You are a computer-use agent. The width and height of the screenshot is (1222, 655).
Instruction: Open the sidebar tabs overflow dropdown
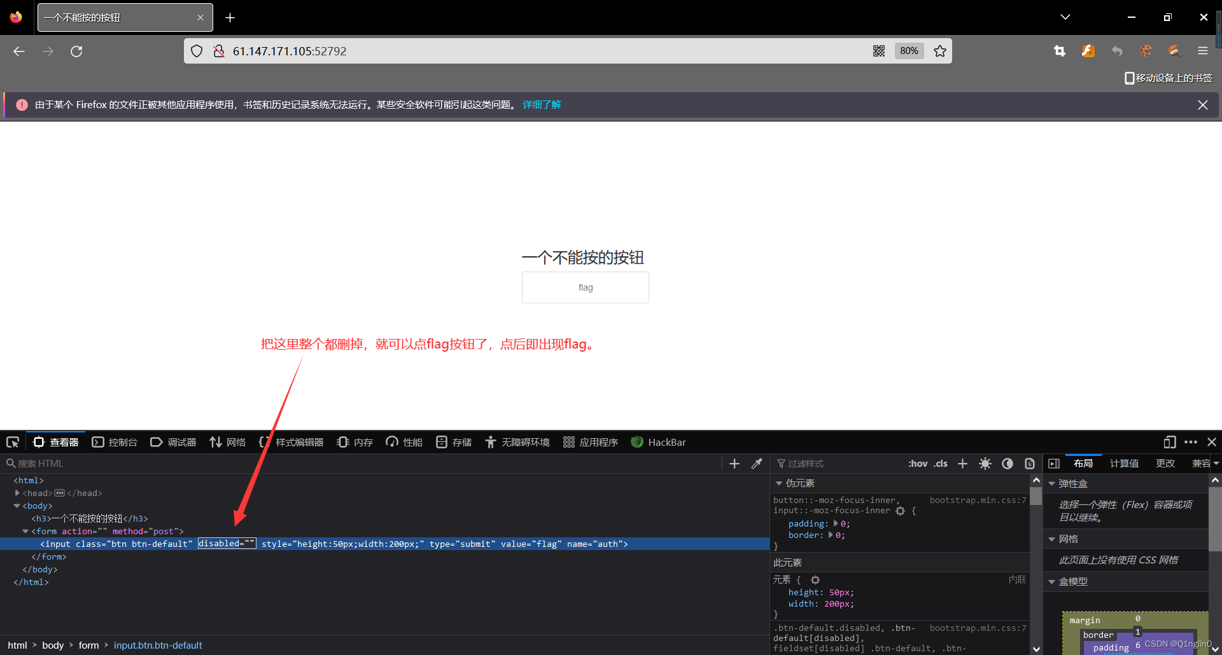click(x=1216, y=464)
